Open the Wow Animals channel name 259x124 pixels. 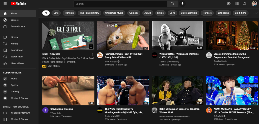pyautogui.click(x=111, y=61)
